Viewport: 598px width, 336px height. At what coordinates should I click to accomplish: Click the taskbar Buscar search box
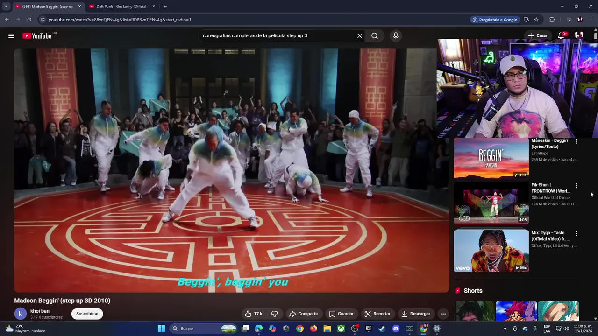pyautogui.click(x=203, y=329)
